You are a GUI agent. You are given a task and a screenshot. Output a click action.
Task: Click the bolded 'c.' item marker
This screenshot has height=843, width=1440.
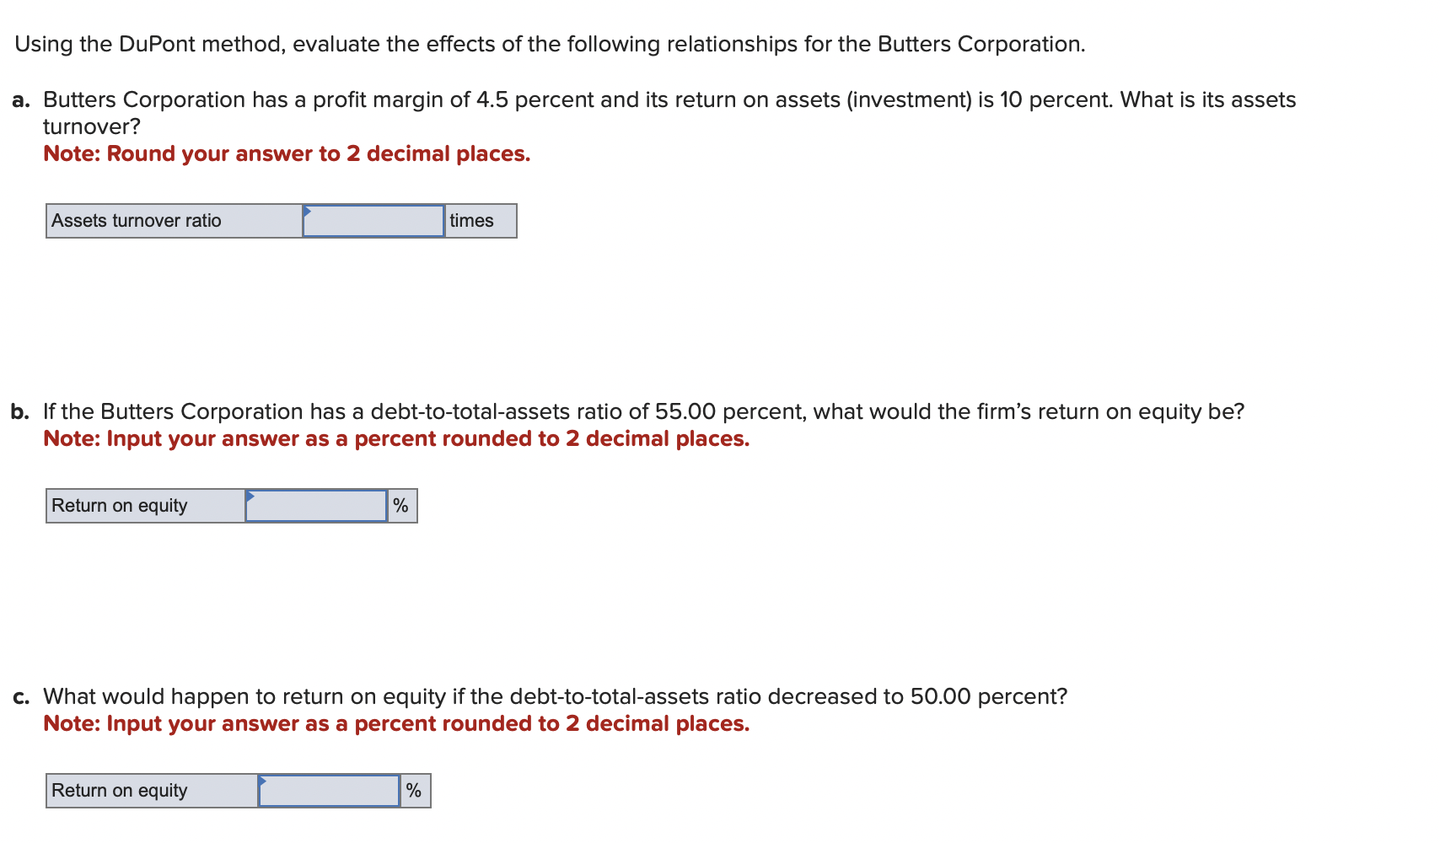point(22,696)
